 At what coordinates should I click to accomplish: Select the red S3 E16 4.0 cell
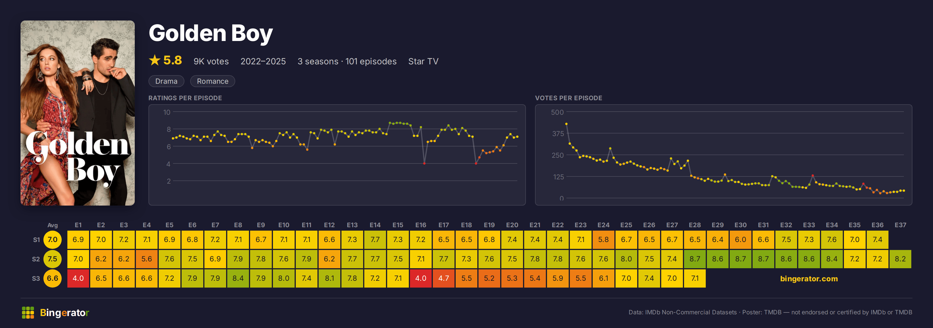click(421, 278)
